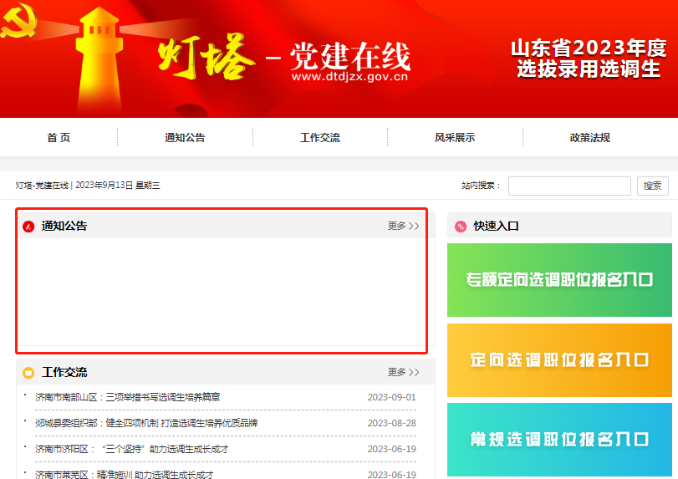
Task: Click the 2023年9月13日 星期三 date text
Action: point(118,186)
